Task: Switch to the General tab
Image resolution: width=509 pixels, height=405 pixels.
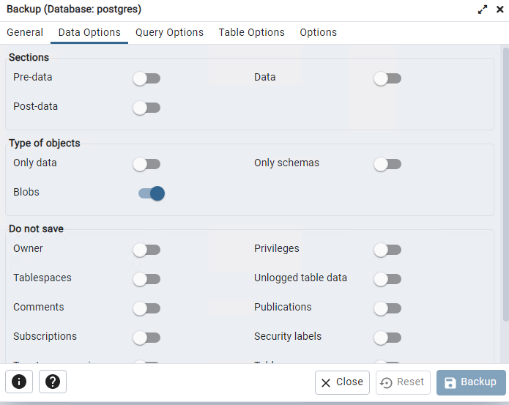Action: tap(25, 32)
